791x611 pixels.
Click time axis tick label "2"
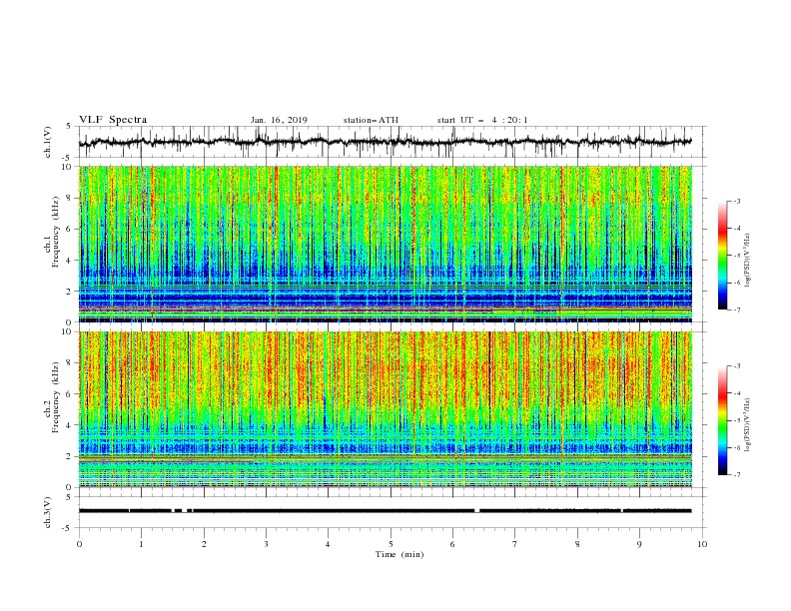(204, 544)
